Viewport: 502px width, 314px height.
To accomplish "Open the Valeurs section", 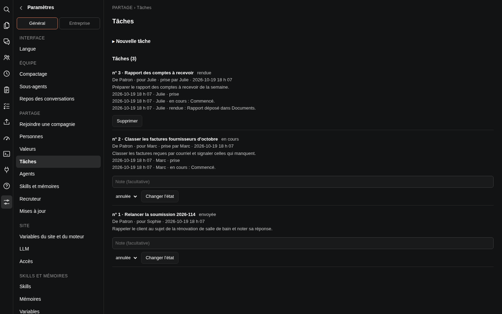I will point(58,149).
